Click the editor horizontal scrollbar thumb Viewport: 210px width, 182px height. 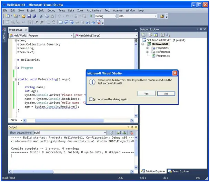(69, 121)
